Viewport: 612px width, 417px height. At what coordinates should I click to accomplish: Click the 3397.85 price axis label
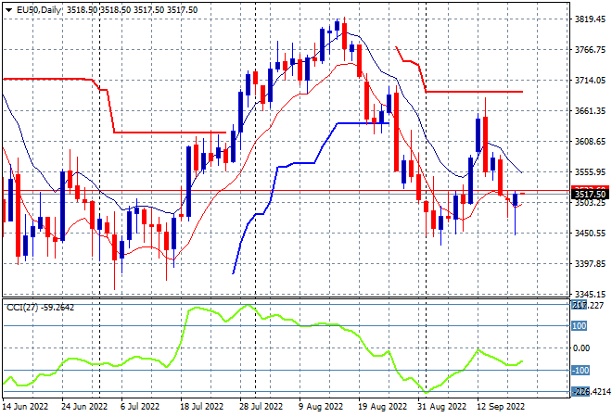point(590,264)
